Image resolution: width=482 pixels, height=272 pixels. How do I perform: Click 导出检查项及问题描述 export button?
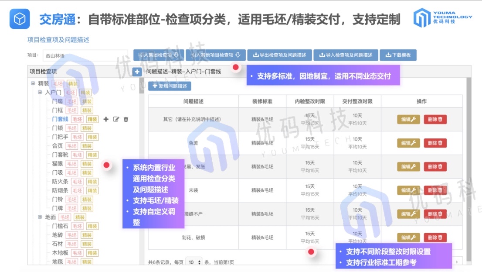pos(279,55)
